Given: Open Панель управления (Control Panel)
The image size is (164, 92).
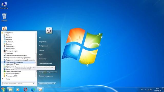Looking at the screenshot, I should tap(45, 63).
